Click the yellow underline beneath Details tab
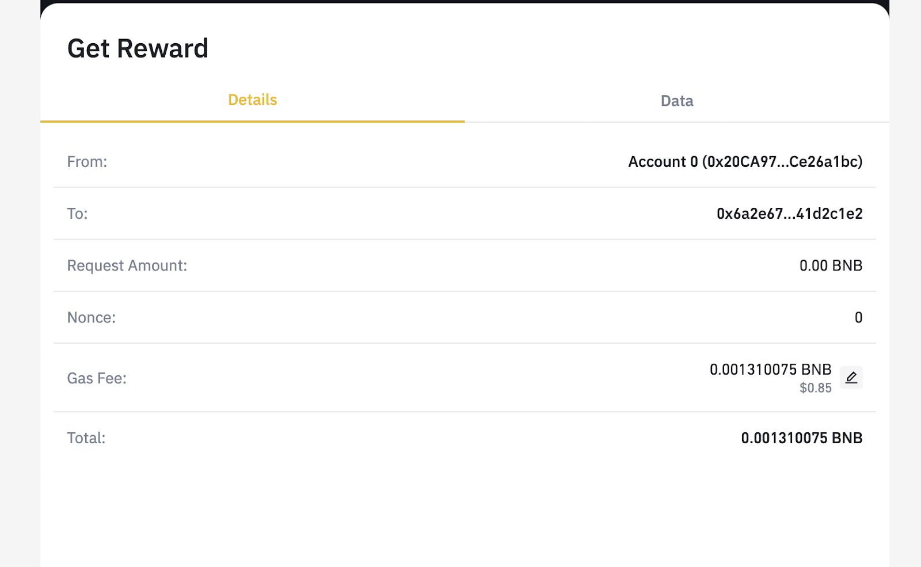The width and height of the screenshot is (921, 567). (252, 121)
